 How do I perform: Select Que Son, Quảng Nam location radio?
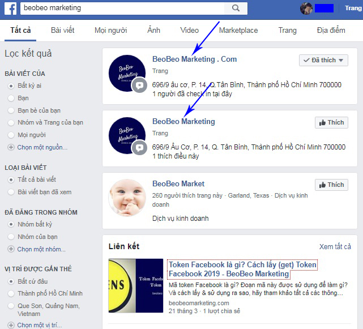pos(11,306)
